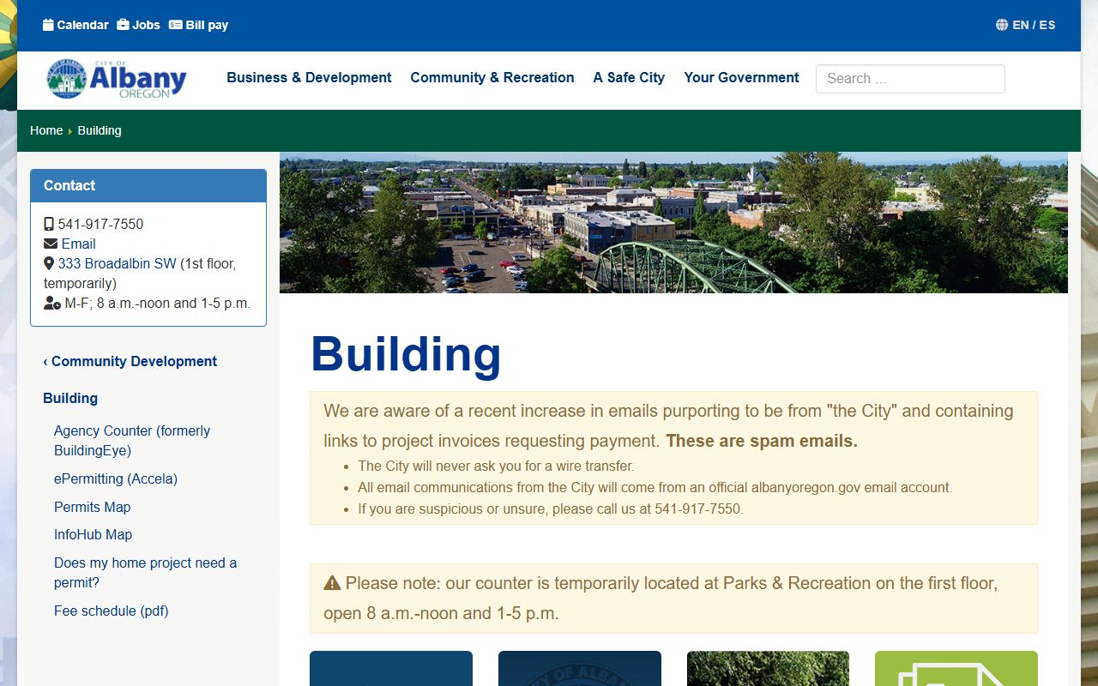Viewport: 1098px width, 686px height.
Task: Click the bill pay card icon
Action: click(176, 25)
